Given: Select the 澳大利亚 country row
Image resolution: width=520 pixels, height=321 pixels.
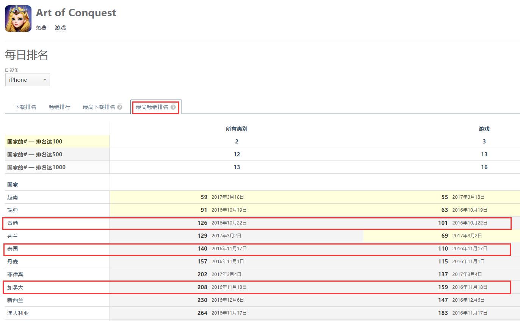Looking at the screenshot, I should 18,313.
